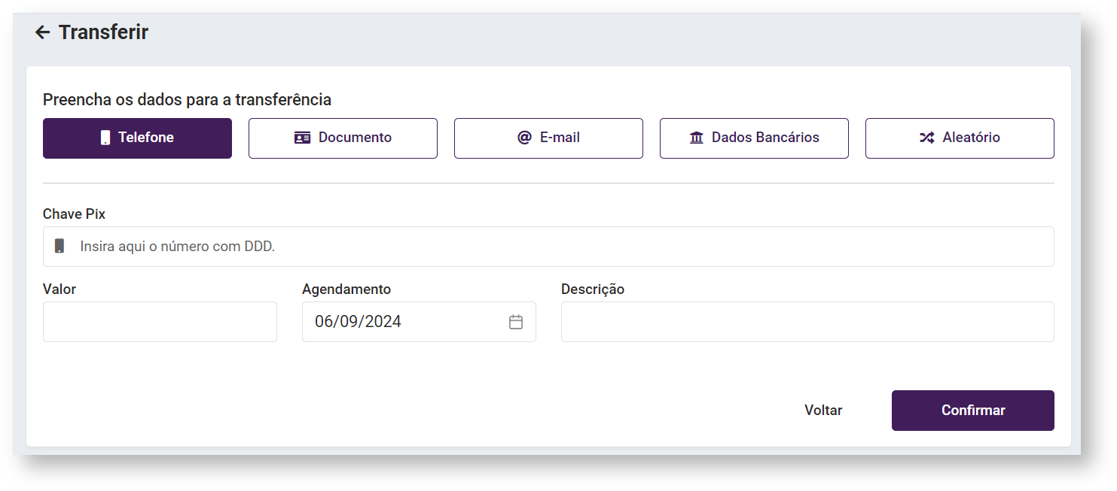The width and height of the screenshot is (1117, 491).
Task: Click the phone icon on Telefone tab
Action: [105, 138]
